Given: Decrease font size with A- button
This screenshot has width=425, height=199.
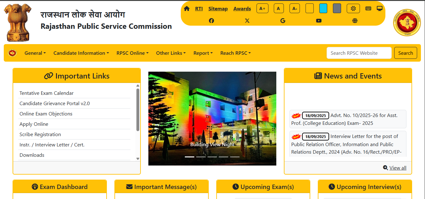Looking at the screenshot, I should coord(295,8).
